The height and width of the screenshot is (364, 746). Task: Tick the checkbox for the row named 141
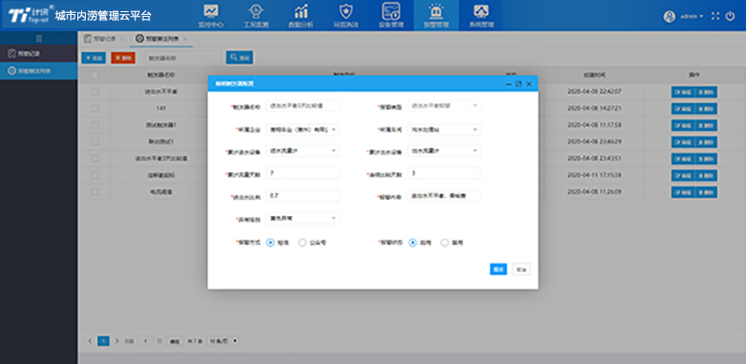[95, 108]
